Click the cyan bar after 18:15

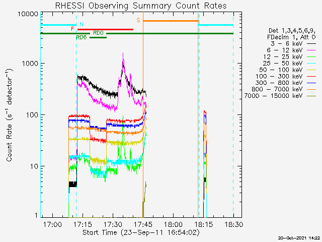pos(216,25)
